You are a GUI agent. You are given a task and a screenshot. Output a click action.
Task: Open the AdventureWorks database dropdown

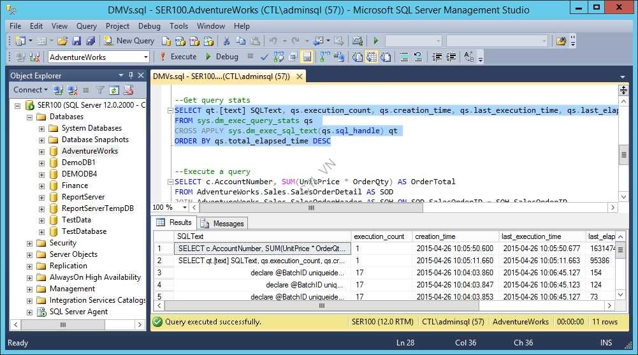click(x=145, y=57)
